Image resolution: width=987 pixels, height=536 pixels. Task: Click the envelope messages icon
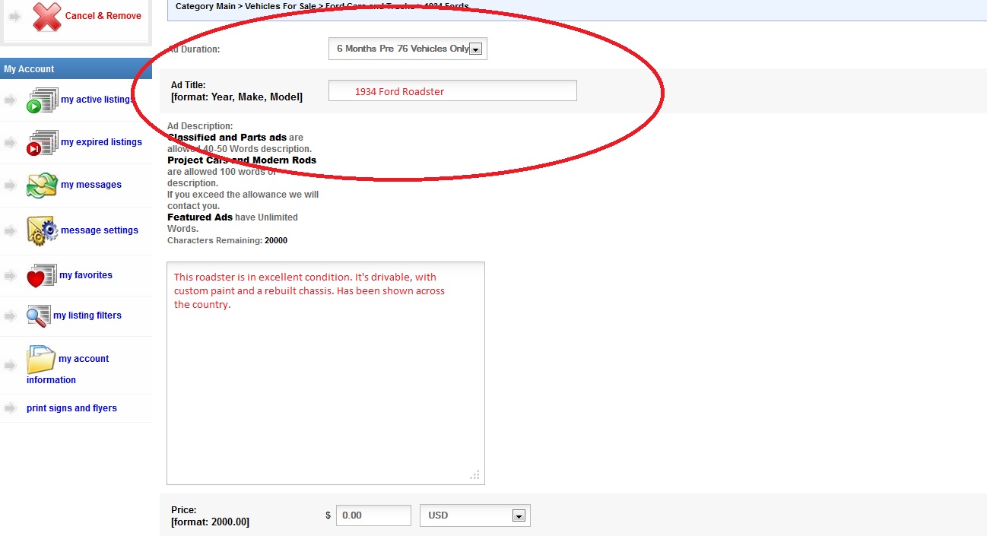click(x=41, y=185)
